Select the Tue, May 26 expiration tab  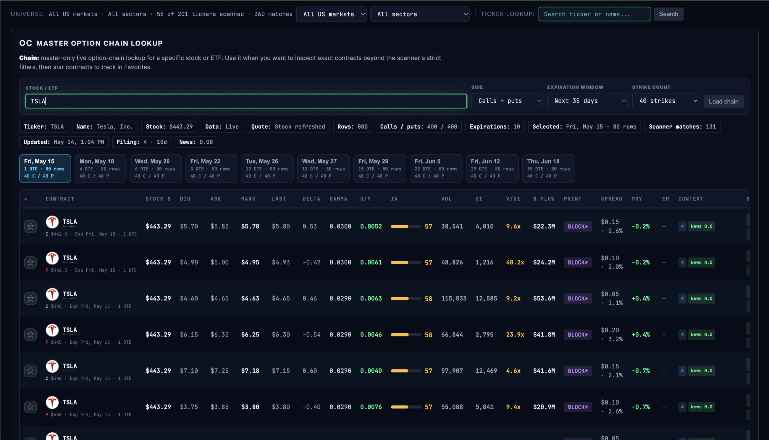coord(267,169)
